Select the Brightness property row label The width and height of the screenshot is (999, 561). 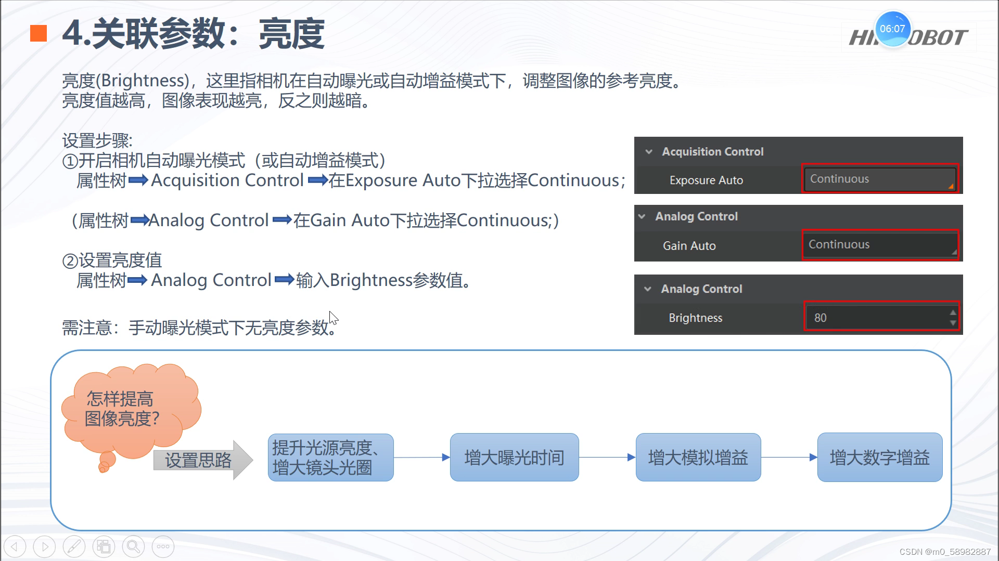pyautogui.click(x=695, y=318)
